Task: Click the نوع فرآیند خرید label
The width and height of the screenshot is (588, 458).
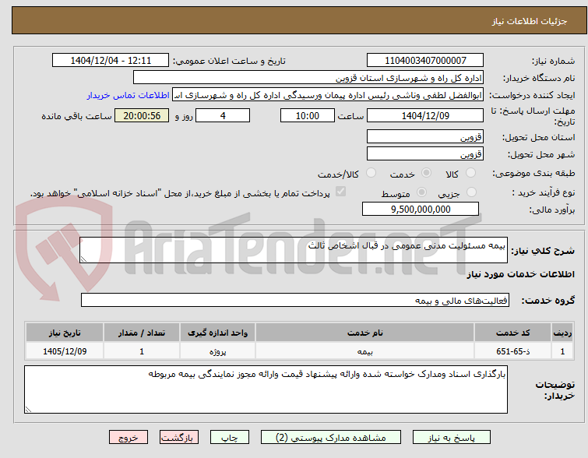Action: tap(544, 193)
